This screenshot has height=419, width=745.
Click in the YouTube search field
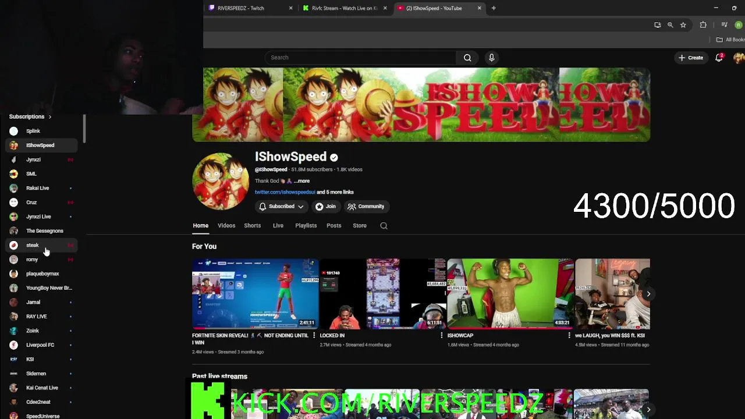[361, 58]
